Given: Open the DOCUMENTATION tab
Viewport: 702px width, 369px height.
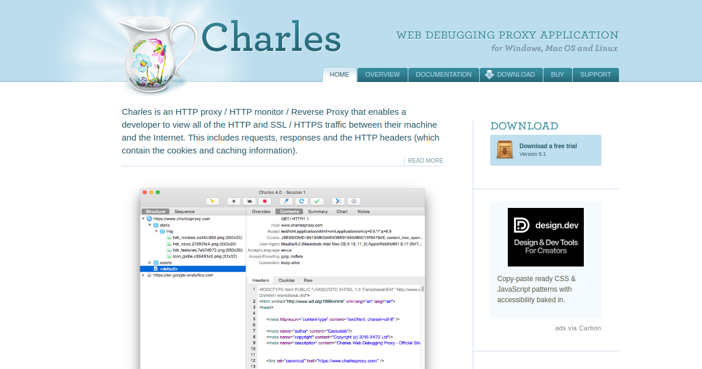Looking at the screenshot, I should click(x=443, y=75).
